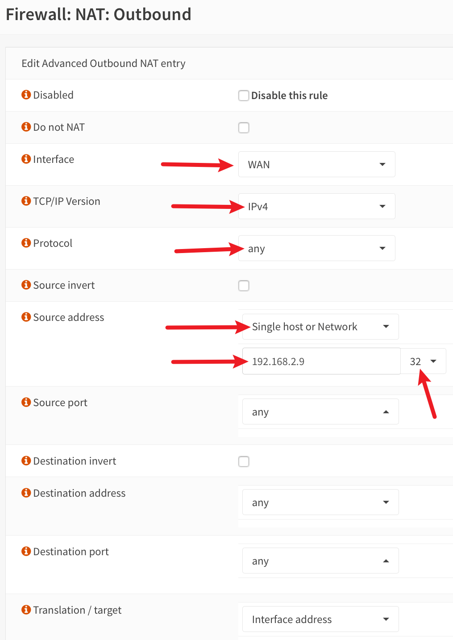This screenshot has height=640, width=453.
Task: Click the Protocol info icon
Action: pyautogui.click(x=26, y=243)
